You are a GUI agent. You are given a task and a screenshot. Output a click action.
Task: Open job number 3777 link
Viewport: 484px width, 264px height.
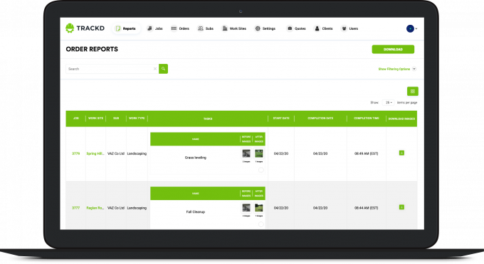pos(75,208)
